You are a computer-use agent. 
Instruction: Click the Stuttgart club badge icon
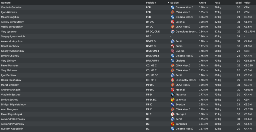pyautogui.click(x=172, y=114)
